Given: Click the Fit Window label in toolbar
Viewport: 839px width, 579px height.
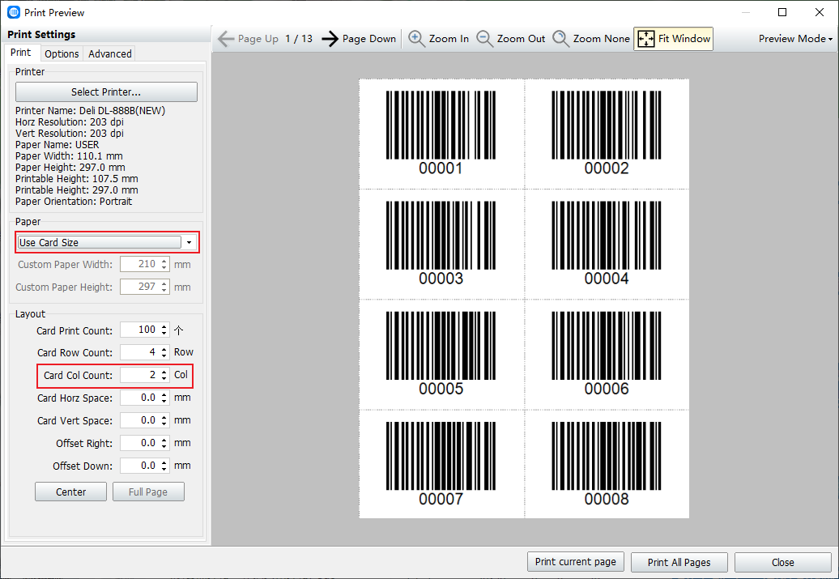Looking at the screenshot, I should 684,39.
